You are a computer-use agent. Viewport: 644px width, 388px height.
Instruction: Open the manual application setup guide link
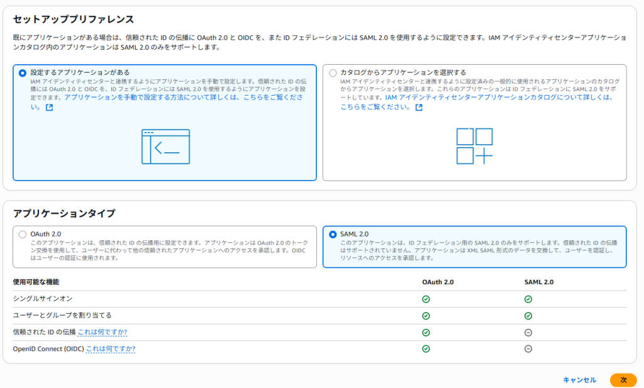coord(182,98)
